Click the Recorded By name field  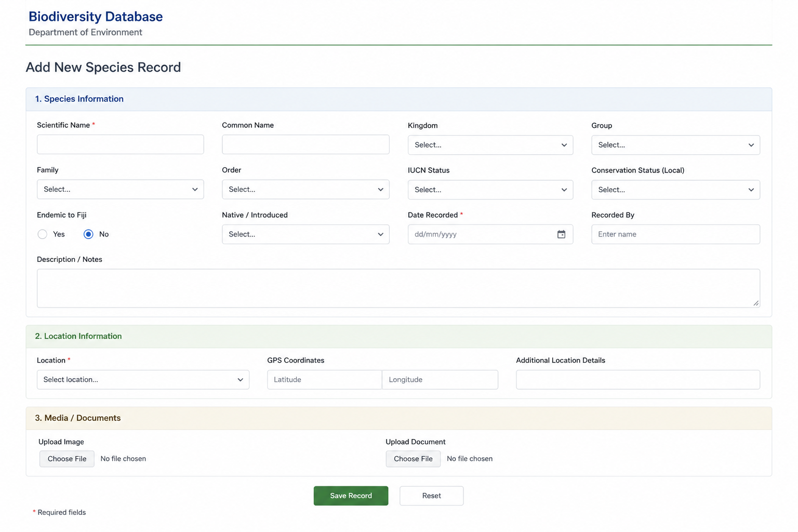[x=675, y=234]
